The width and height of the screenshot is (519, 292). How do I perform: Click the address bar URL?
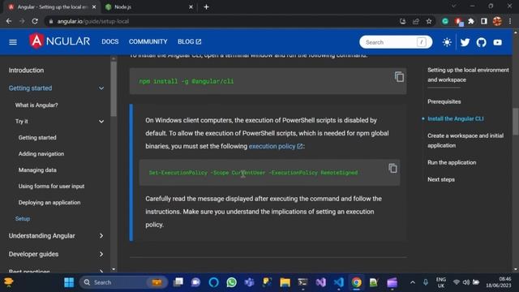pos(93,22)
